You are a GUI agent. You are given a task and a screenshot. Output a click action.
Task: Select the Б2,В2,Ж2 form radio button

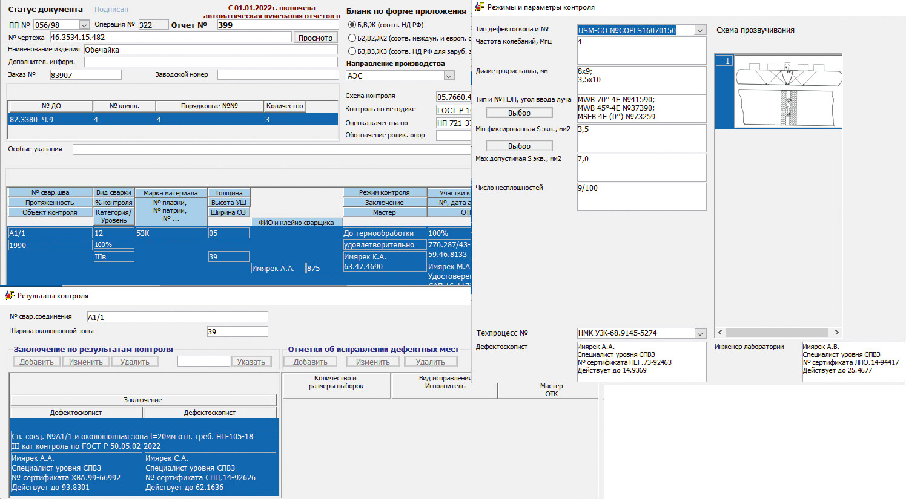pos(352,38)
